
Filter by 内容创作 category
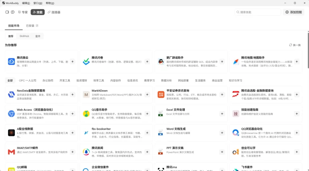[x=115, y=80]
